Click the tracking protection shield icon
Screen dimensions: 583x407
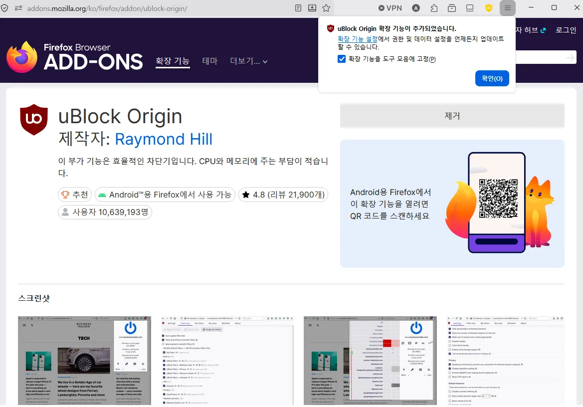point(4,8)
